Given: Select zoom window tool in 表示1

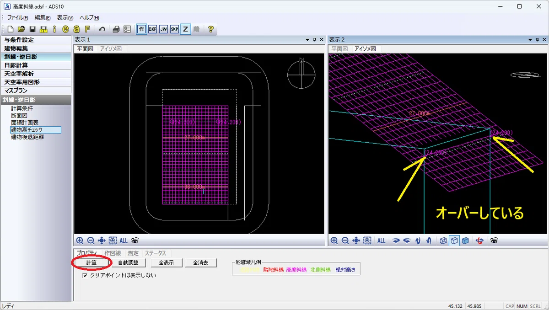Looking at the screenshot, I should click(113, 241).
